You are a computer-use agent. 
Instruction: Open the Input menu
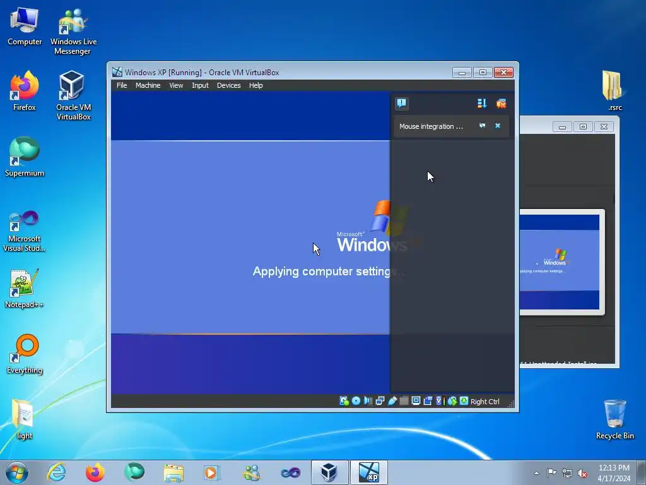click(200, 85)
